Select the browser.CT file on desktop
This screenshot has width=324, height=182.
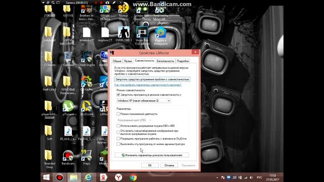pos(87,34)
